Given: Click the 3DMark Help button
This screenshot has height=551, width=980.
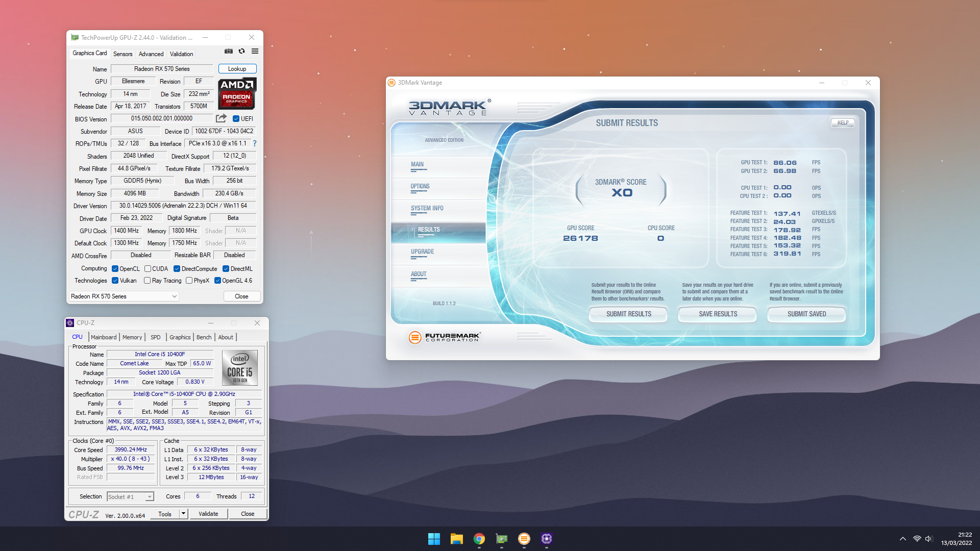Looking at the screenshot, I should (x=843, y=123).
